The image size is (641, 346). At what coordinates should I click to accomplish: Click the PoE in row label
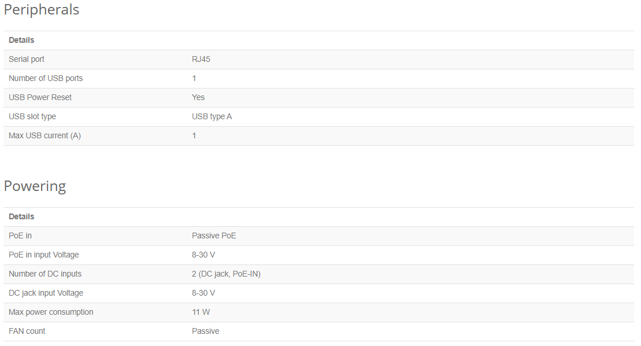click(20, 235)
